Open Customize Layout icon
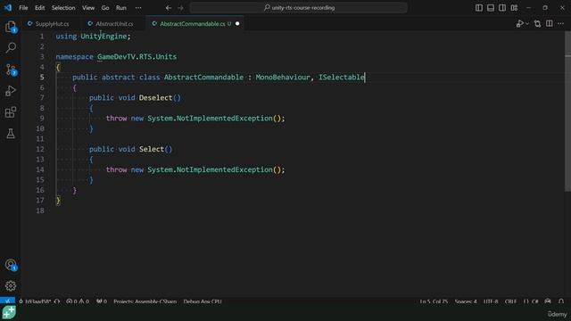Viewport: 571px width, 321px height. coord(514,8)
